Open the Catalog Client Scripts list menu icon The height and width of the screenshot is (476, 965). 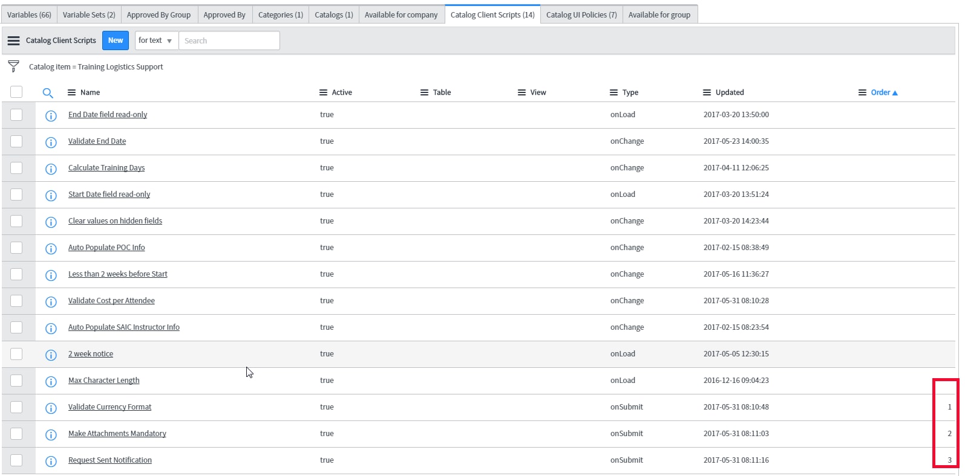13,40
